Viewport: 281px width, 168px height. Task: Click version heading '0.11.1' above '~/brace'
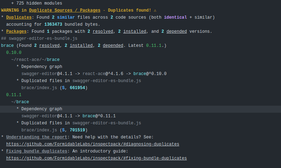coord(14,95)
